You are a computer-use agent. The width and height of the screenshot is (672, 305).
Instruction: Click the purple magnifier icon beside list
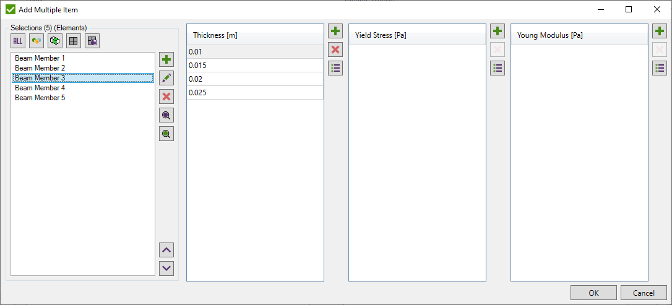[166, 115]
